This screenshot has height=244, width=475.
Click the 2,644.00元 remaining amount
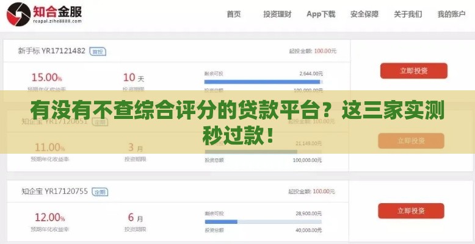click(x=311, y=74)
